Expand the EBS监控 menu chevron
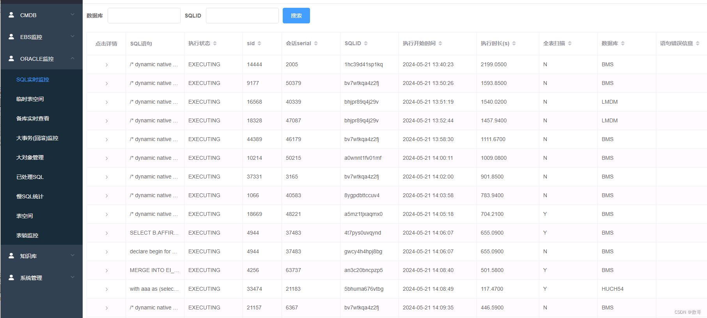The width and height of the screenshot is (707, 318). point(73,37)
